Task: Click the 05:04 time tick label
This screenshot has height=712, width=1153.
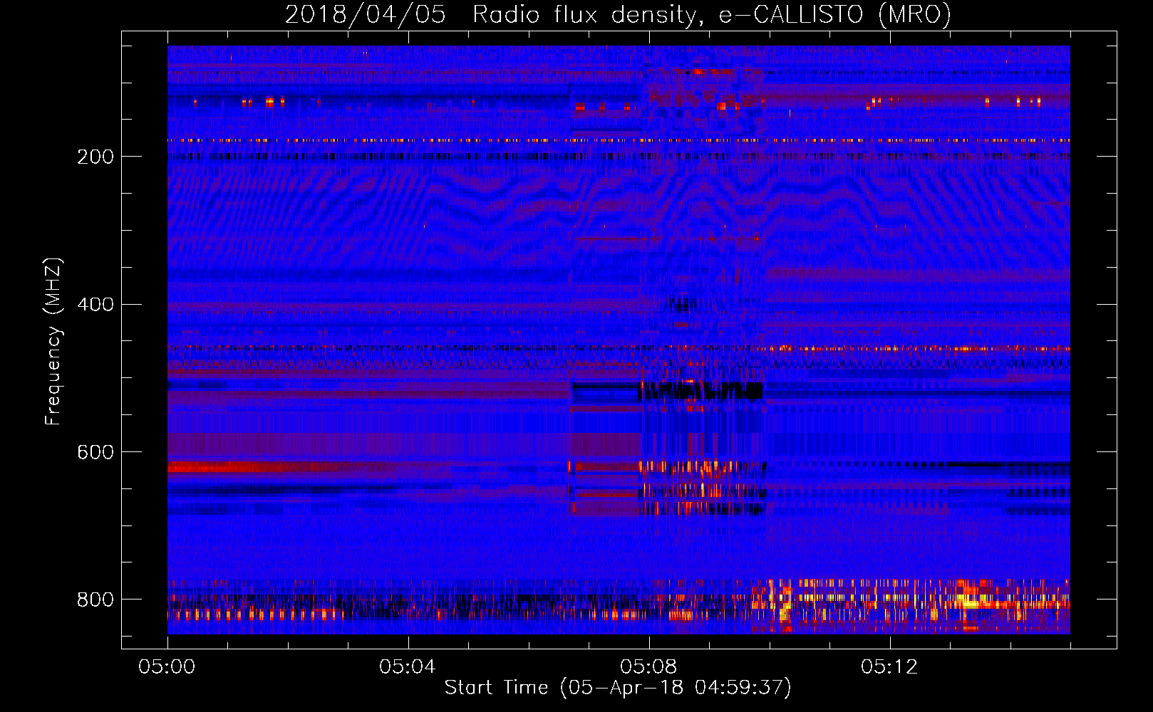Action: [408, 667]
